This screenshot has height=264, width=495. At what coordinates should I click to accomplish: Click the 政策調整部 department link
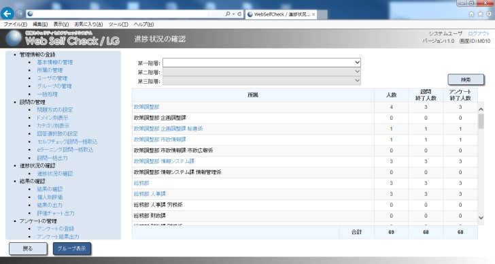point(146,107)
